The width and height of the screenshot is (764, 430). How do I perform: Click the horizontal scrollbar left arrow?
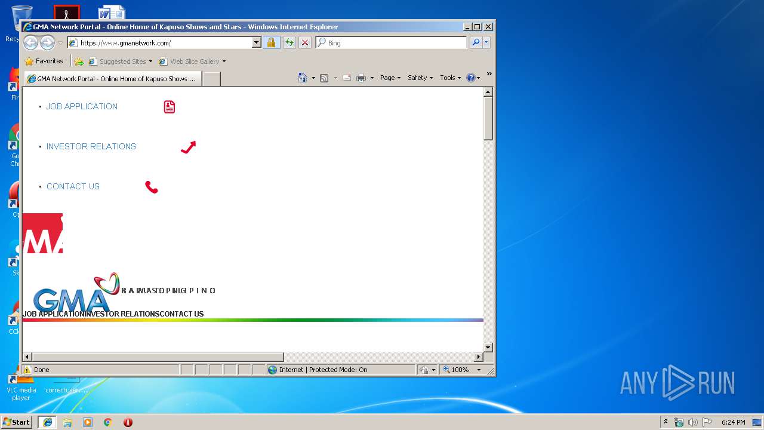pyautogui.click(x=27, y=357)
